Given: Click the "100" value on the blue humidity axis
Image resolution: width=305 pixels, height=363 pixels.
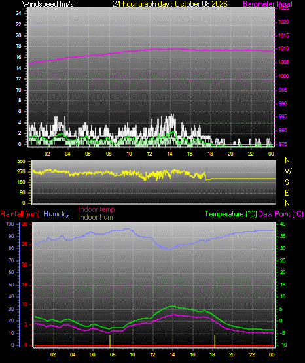Looking at the screenshot, I should pyautogui.click(x=10, y=224).
